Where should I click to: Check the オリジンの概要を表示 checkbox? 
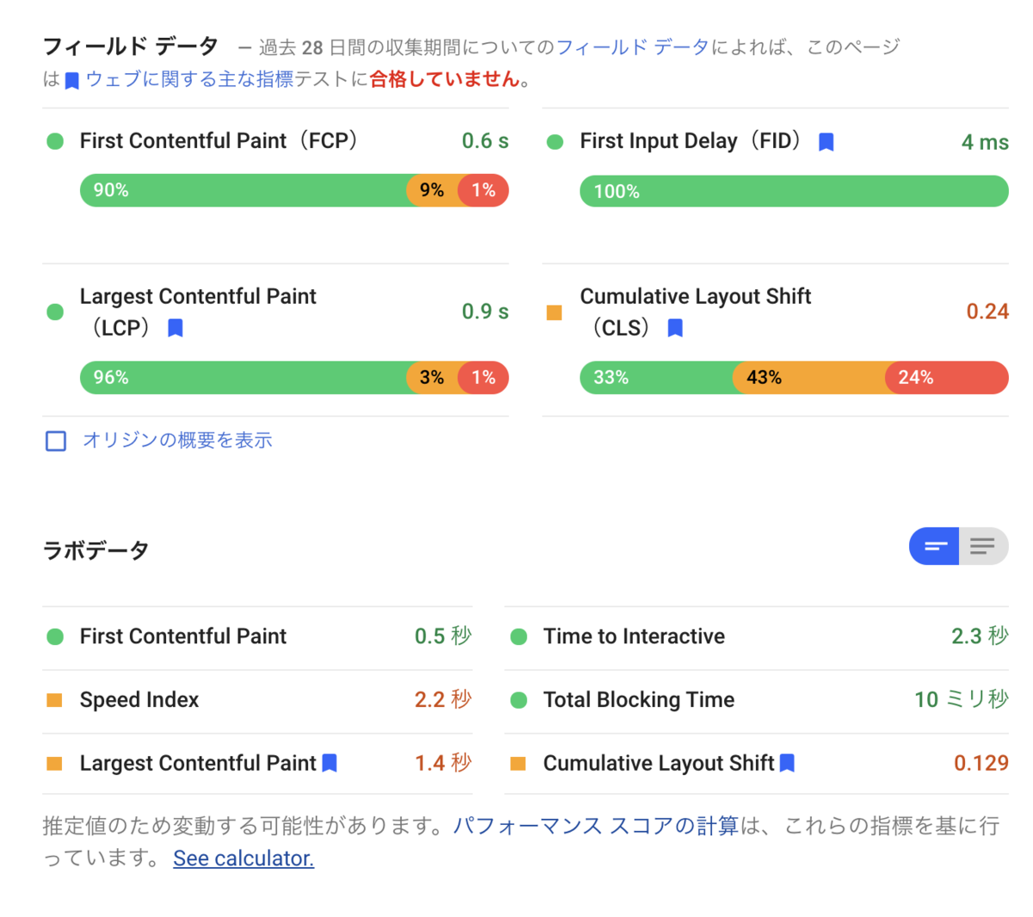[x=55, y=441]
